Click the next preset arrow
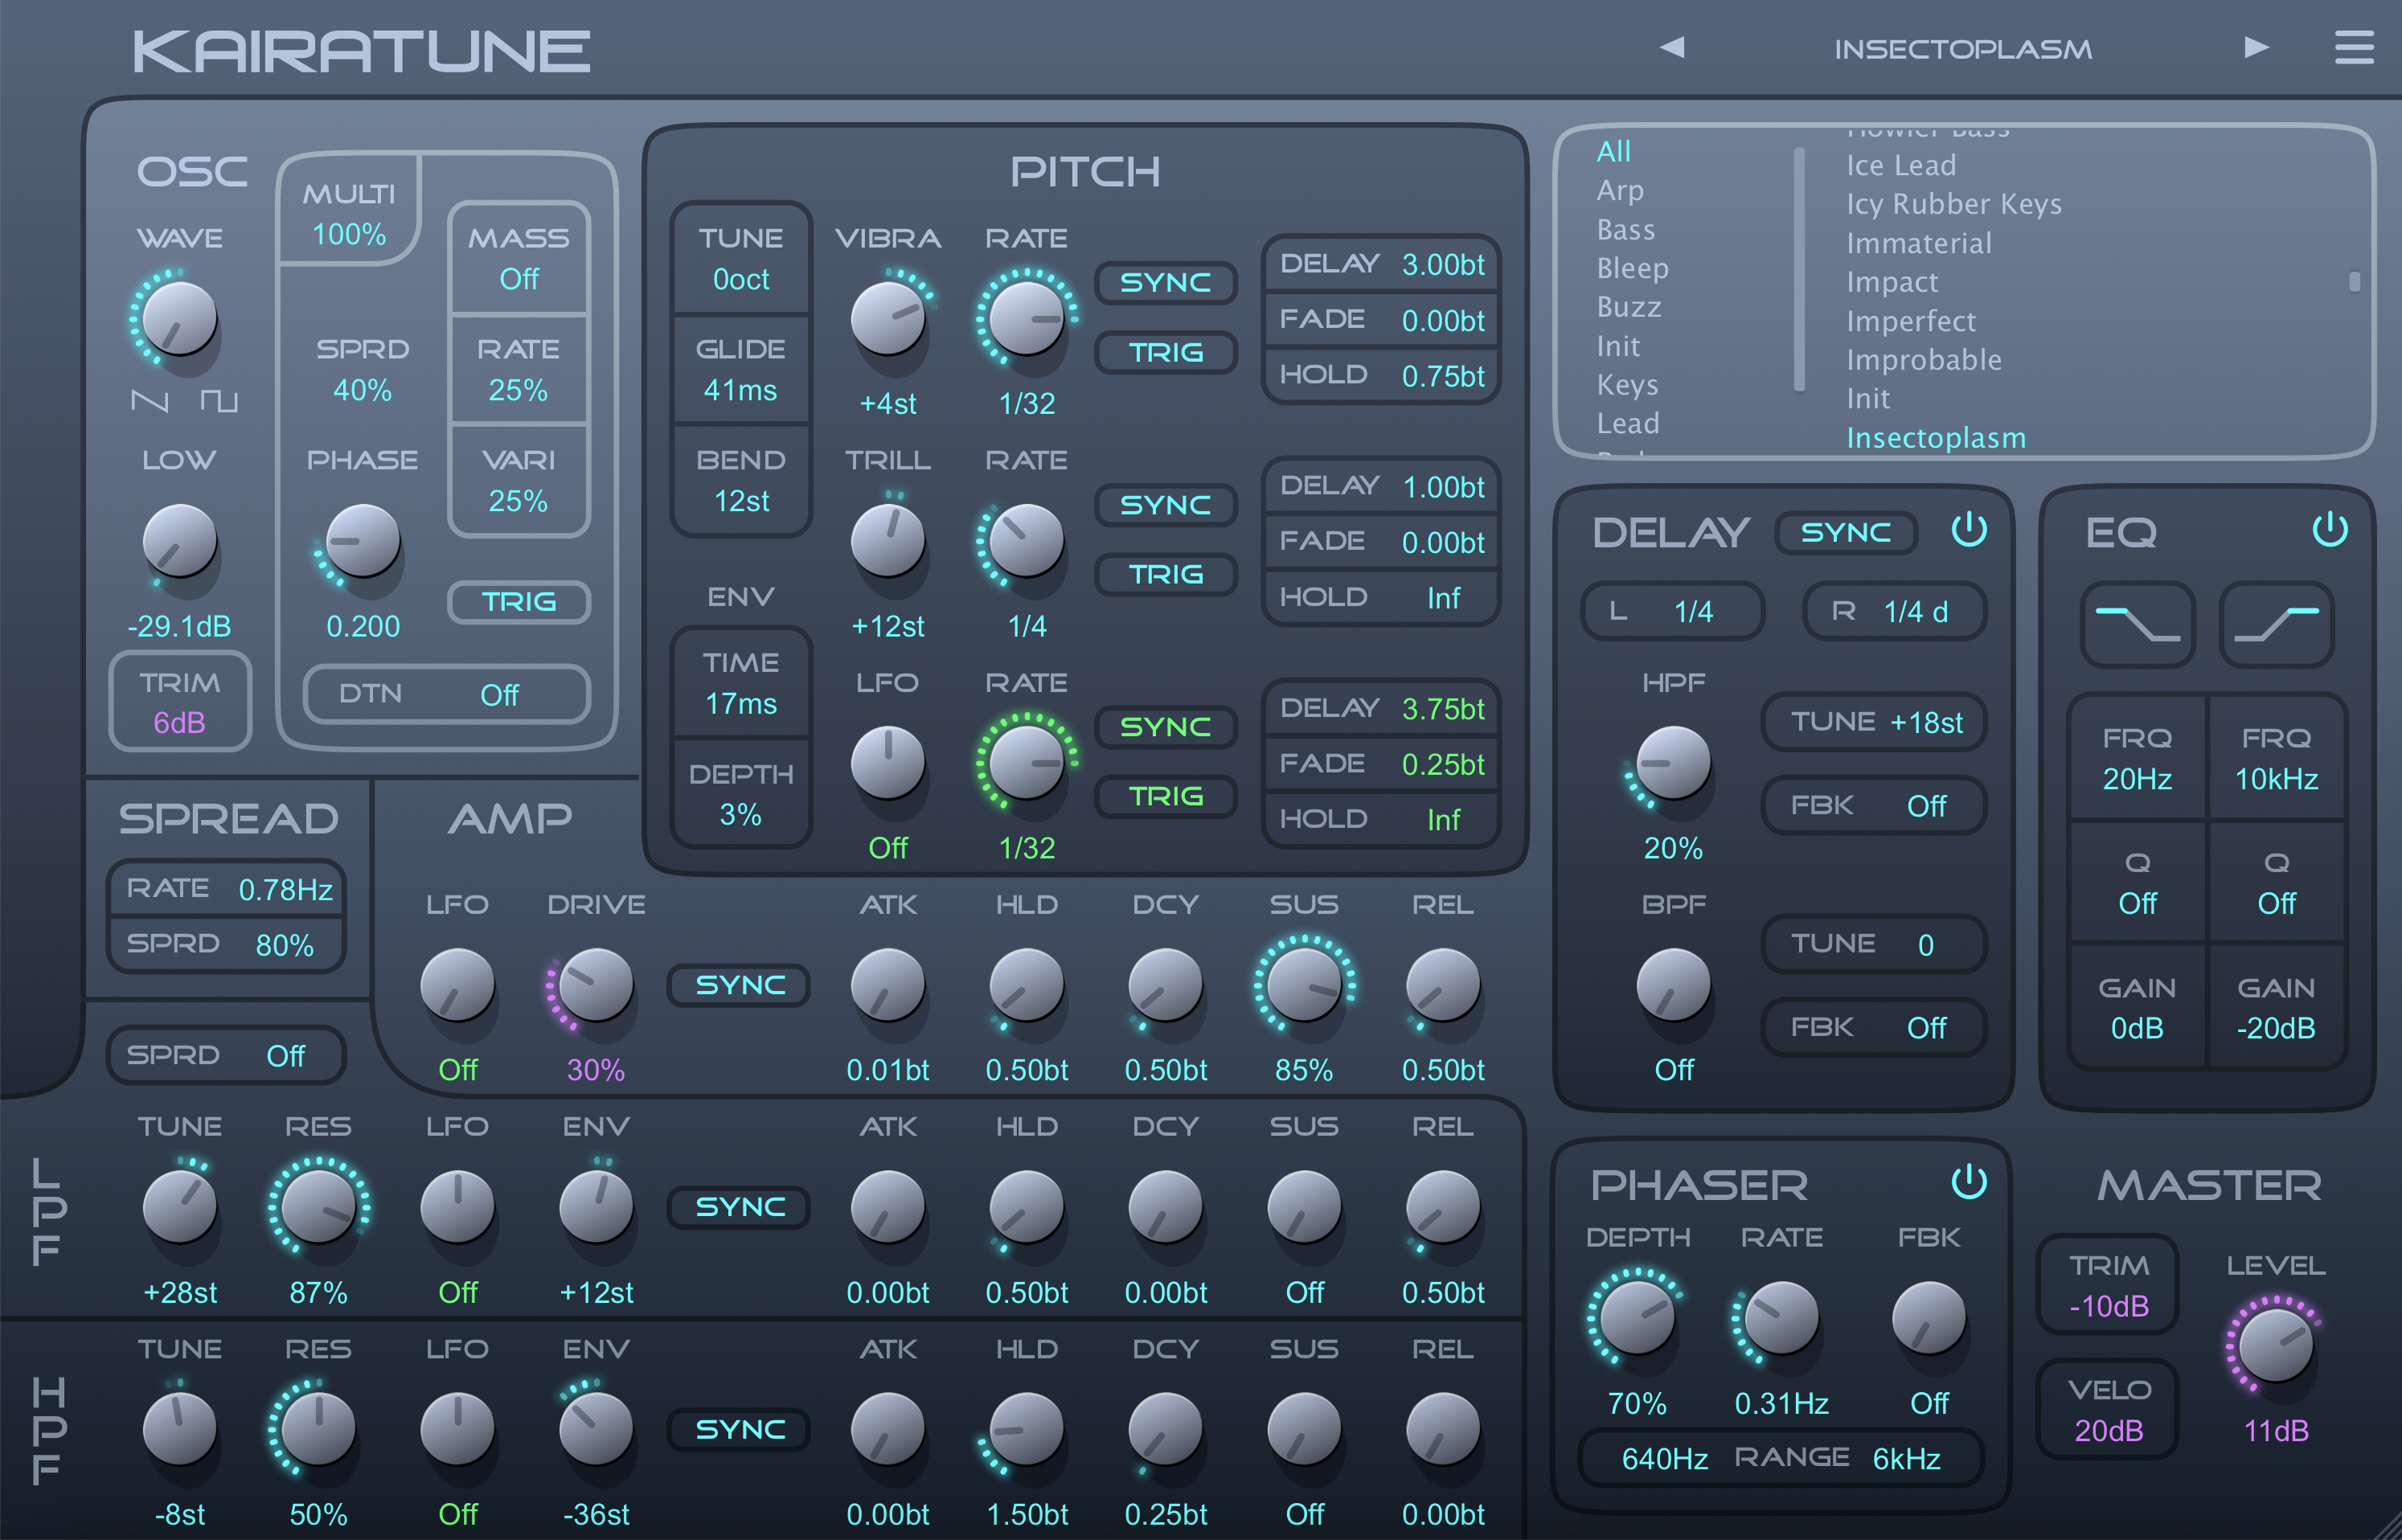 click(2256, 47)
